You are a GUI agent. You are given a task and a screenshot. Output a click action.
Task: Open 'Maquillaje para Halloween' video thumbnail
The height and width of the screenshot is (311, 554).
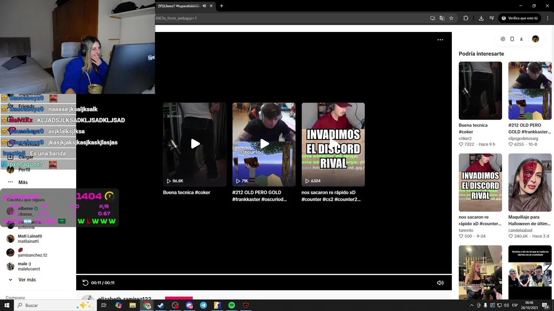coord(530,182)
